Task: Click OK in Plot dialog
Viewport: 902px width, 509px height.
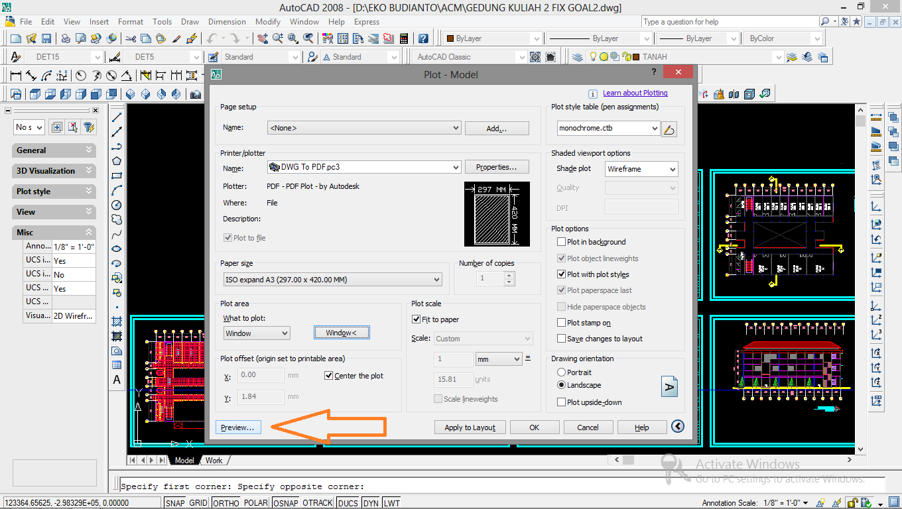Action: (535, 427)
